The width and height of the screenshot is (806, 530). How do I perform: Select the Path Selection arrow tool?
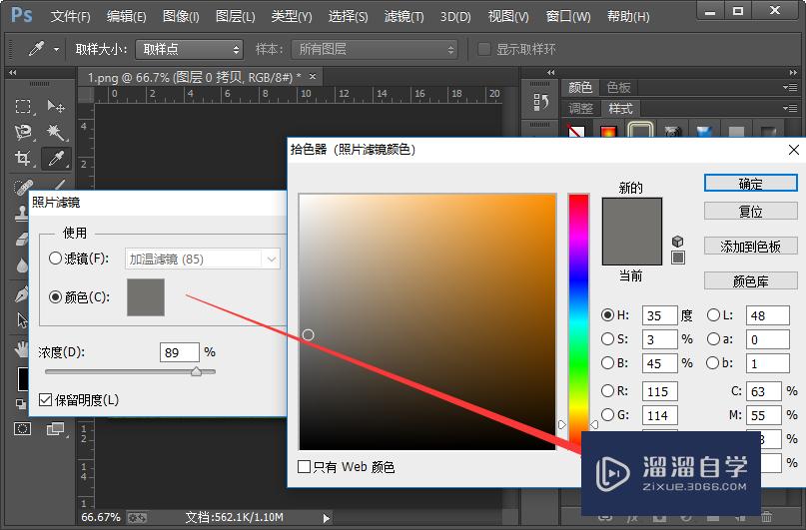(22, 320)
